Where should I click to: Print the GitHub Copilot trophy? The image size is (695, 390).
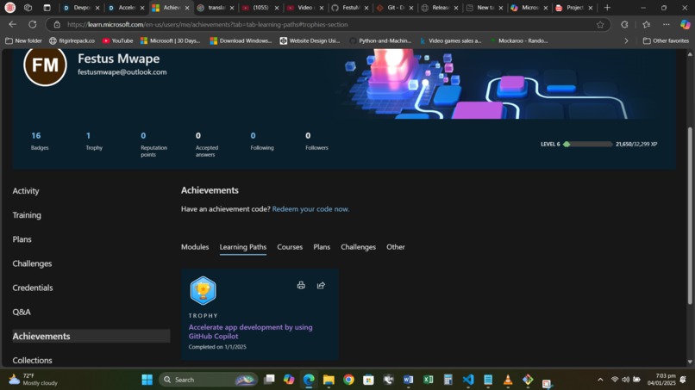[301, 286]
